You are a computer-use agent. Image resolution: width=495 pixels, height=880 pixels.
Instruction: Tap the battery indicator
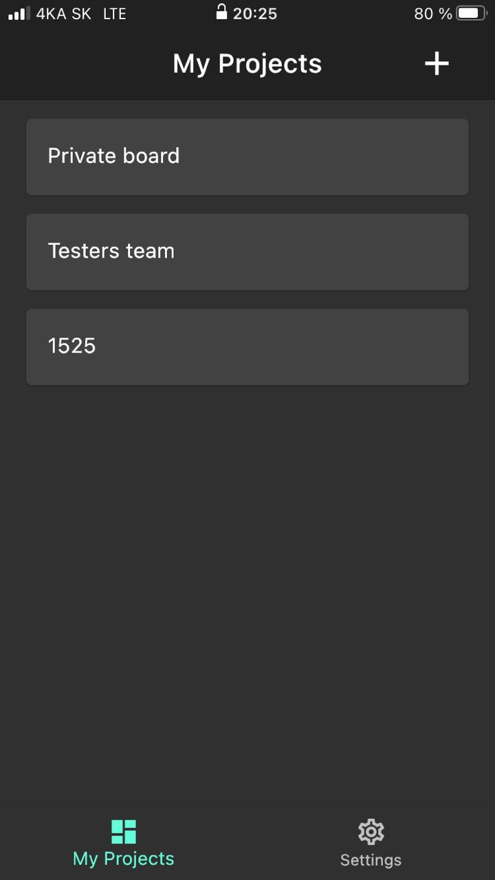pyautogui.click(x=470, y=12)
